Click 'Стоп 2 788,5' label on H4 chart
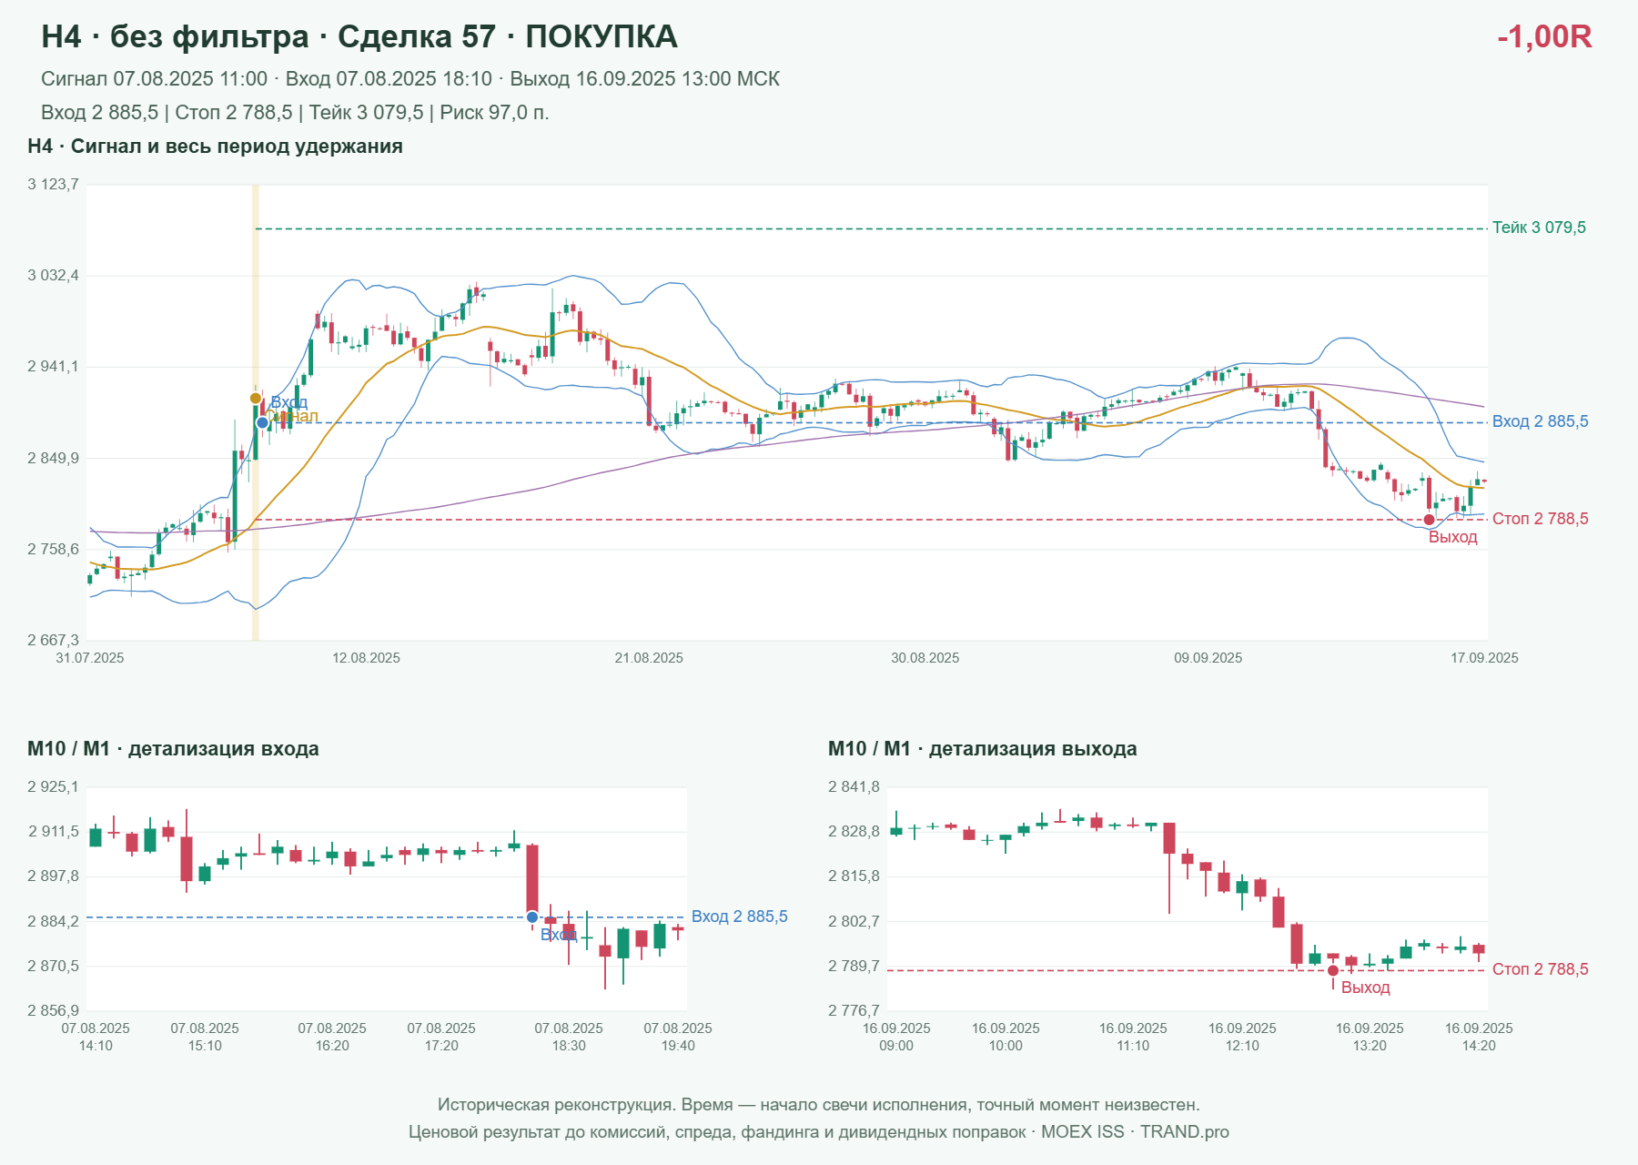This screenshot has width=1638, height=1165. click(1541, 519)
